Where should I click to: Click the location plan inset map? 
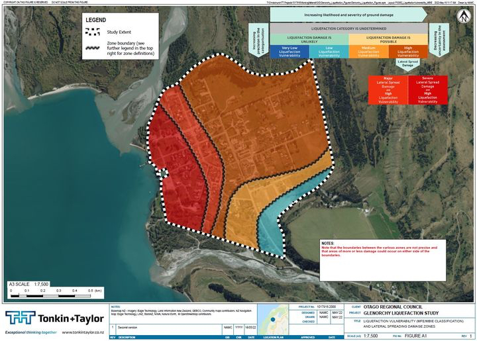pos(272,316)
